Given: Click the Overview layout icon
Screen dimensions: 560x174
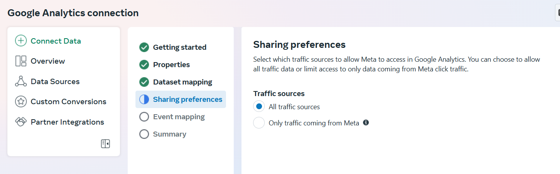Looking at the screenshot, I should pyautogui.click(x=21, y=61).
